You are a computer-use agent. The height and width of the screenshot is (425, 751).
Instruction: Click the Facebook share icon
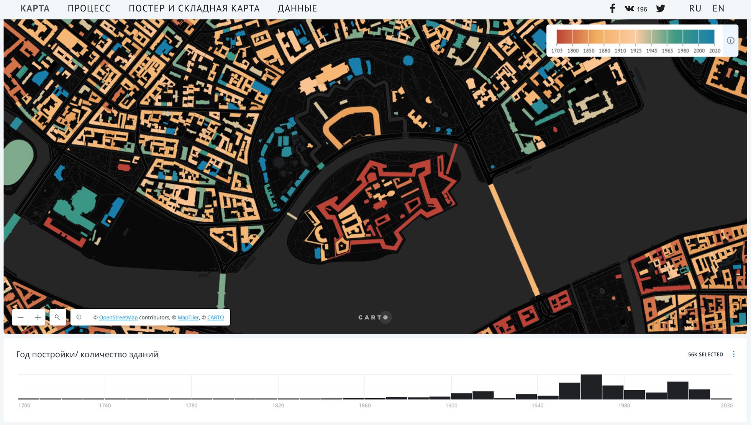point(612,8)
